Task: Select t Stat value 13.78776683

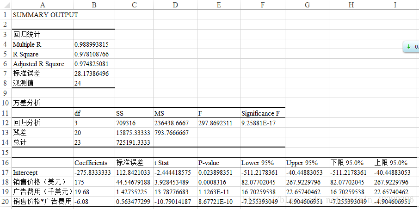Action: click(x=175, y=191)
